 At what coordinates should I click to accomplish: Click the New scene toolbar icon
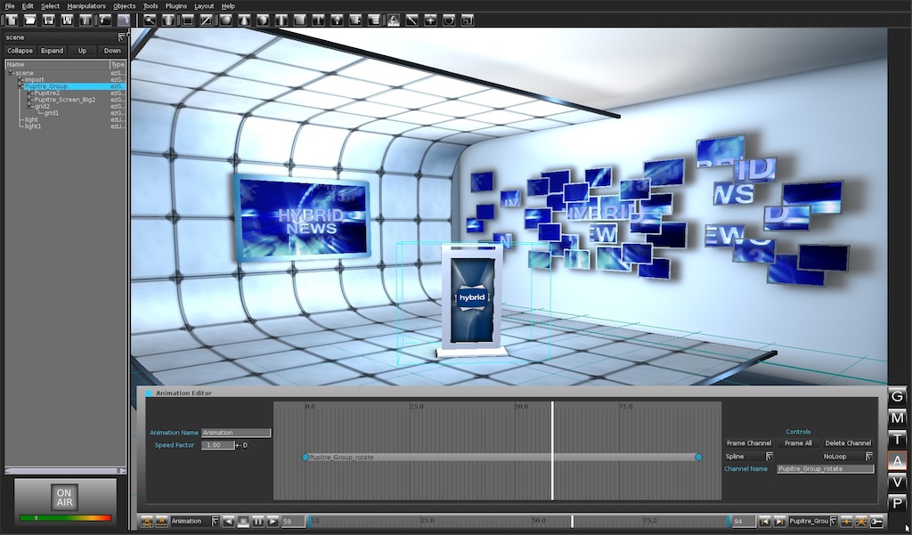click(12, 20)
